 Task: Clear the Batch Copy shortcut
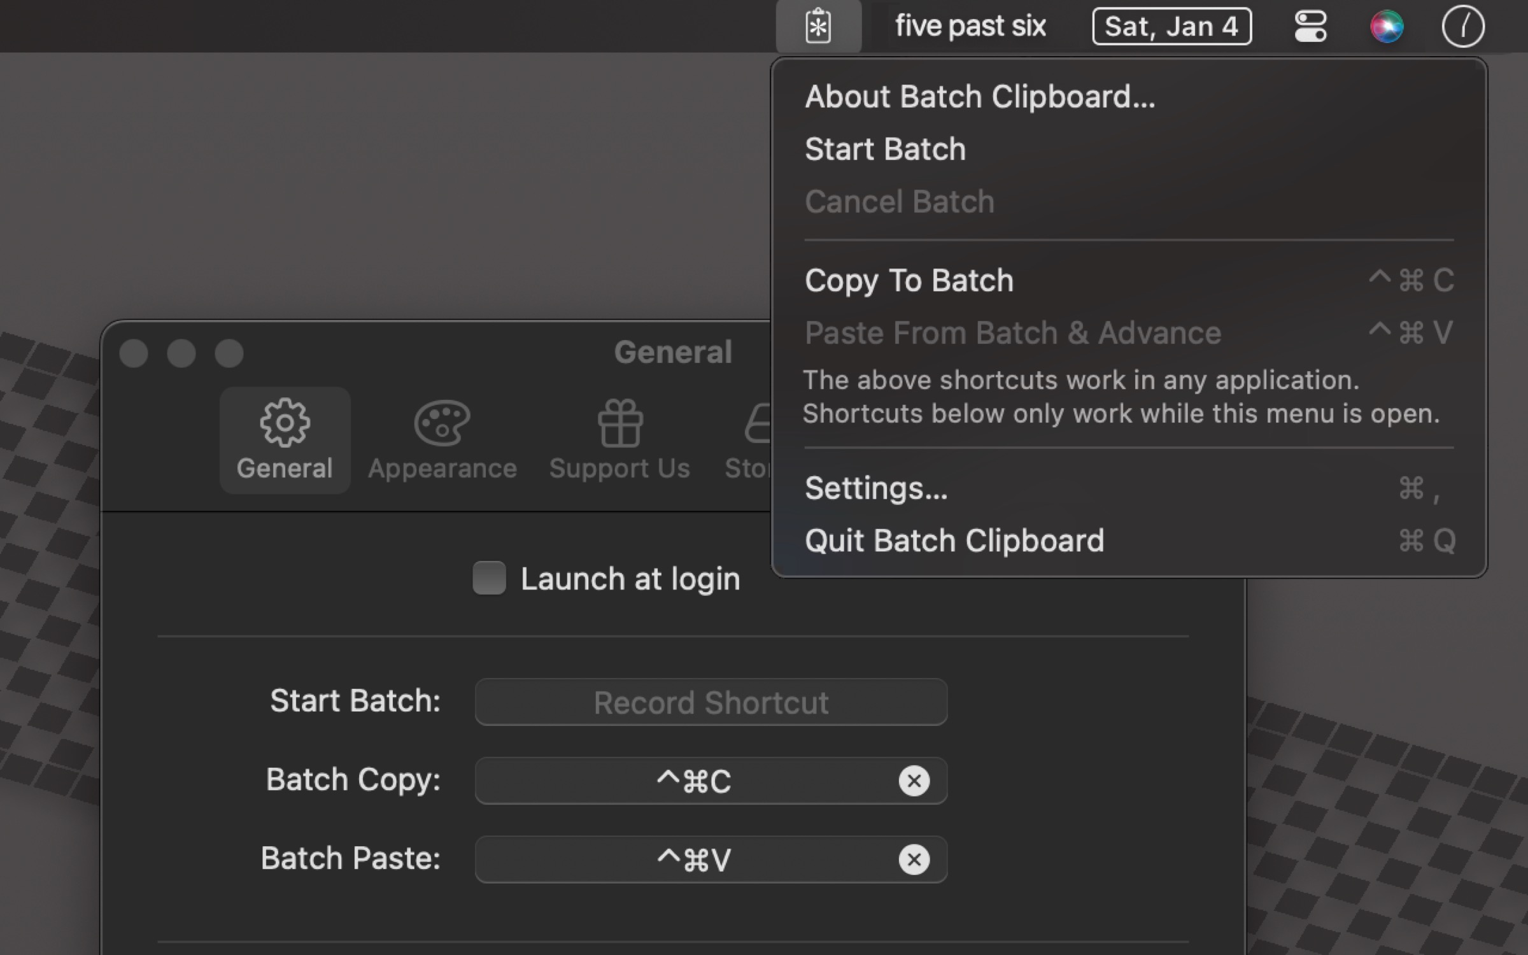[x=914, y=781]
